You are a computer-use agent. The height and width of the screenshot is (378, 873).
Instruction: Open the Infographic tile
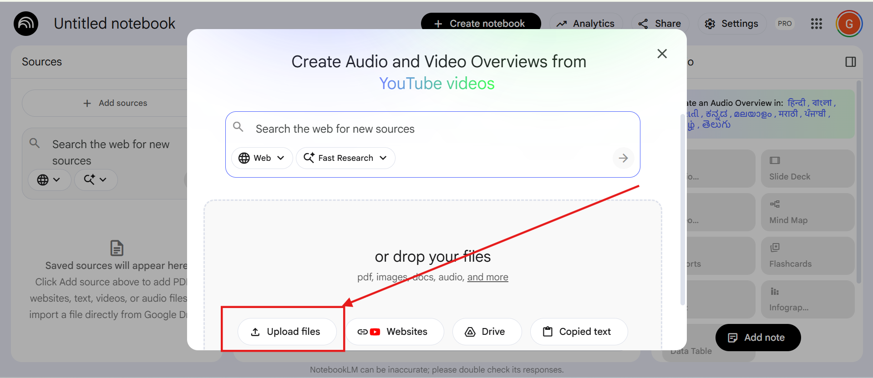(x=807, y=299)
